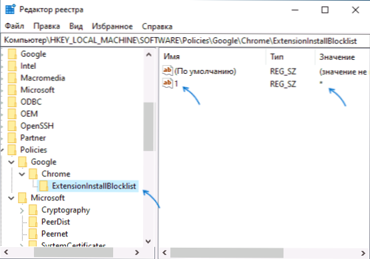Collapse the Google key under Policies
The width and height of the screenshot is (370, 259).
click(11, 162)
